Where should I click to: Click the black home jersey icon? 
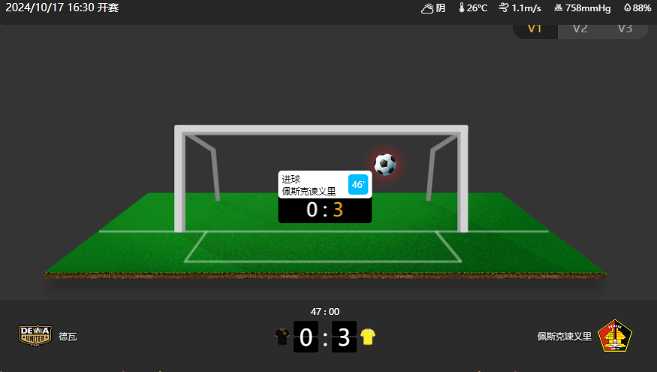tap(282, 337)
